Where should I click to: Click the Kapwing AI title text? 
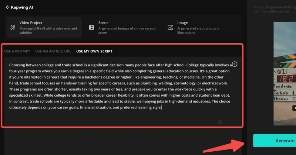(23, 7)
